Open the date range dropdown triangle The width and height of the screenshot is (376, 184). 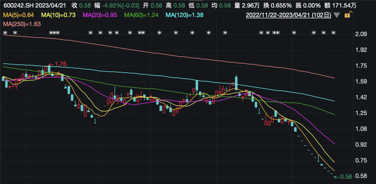point(337,16)
